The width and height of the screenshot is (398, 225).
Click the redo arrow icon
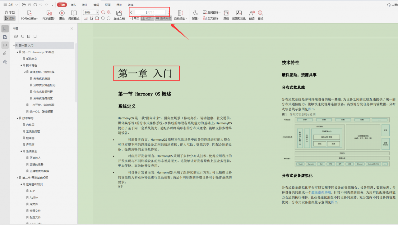(x=47, y=5)
